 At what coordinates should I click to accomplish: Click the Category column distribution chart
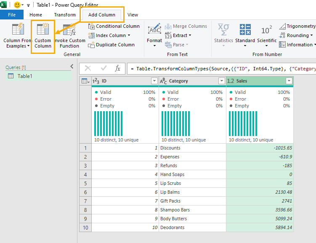[175, 124]
